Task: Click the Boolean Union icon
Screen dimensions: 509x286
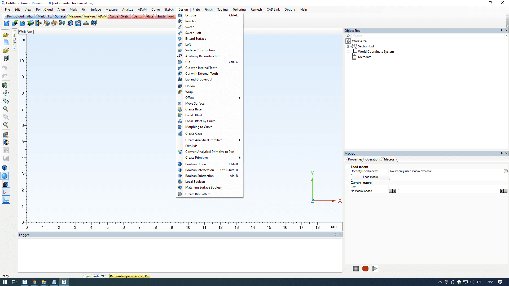Action: click(180, 164)
